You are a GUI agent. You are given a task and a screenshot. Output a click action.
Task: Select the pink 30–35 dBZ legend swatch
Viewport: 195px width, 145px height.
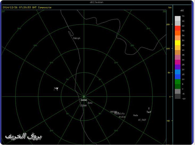tap(178, 57)
